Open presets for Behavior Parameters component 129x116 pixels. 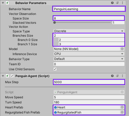[x=117, y=3]
